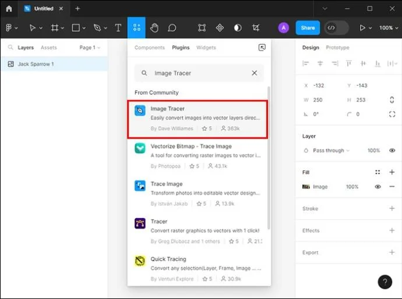Remove the Image fill with minus

coord(392,187)
